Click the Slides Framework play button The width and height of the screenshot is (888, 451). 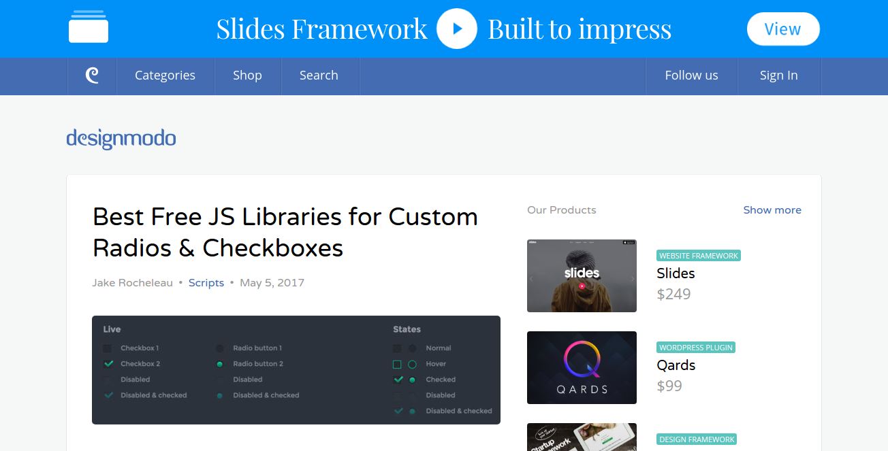[457, 29]
